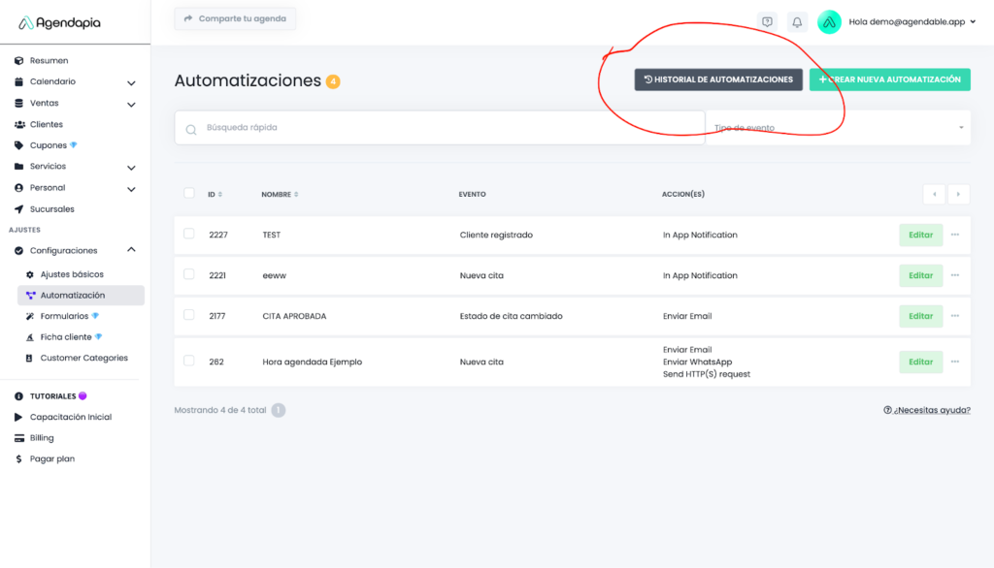994x568 pixels.
Task: Open the Tipo de evento dropdown
Action: [x=839, y=128]
